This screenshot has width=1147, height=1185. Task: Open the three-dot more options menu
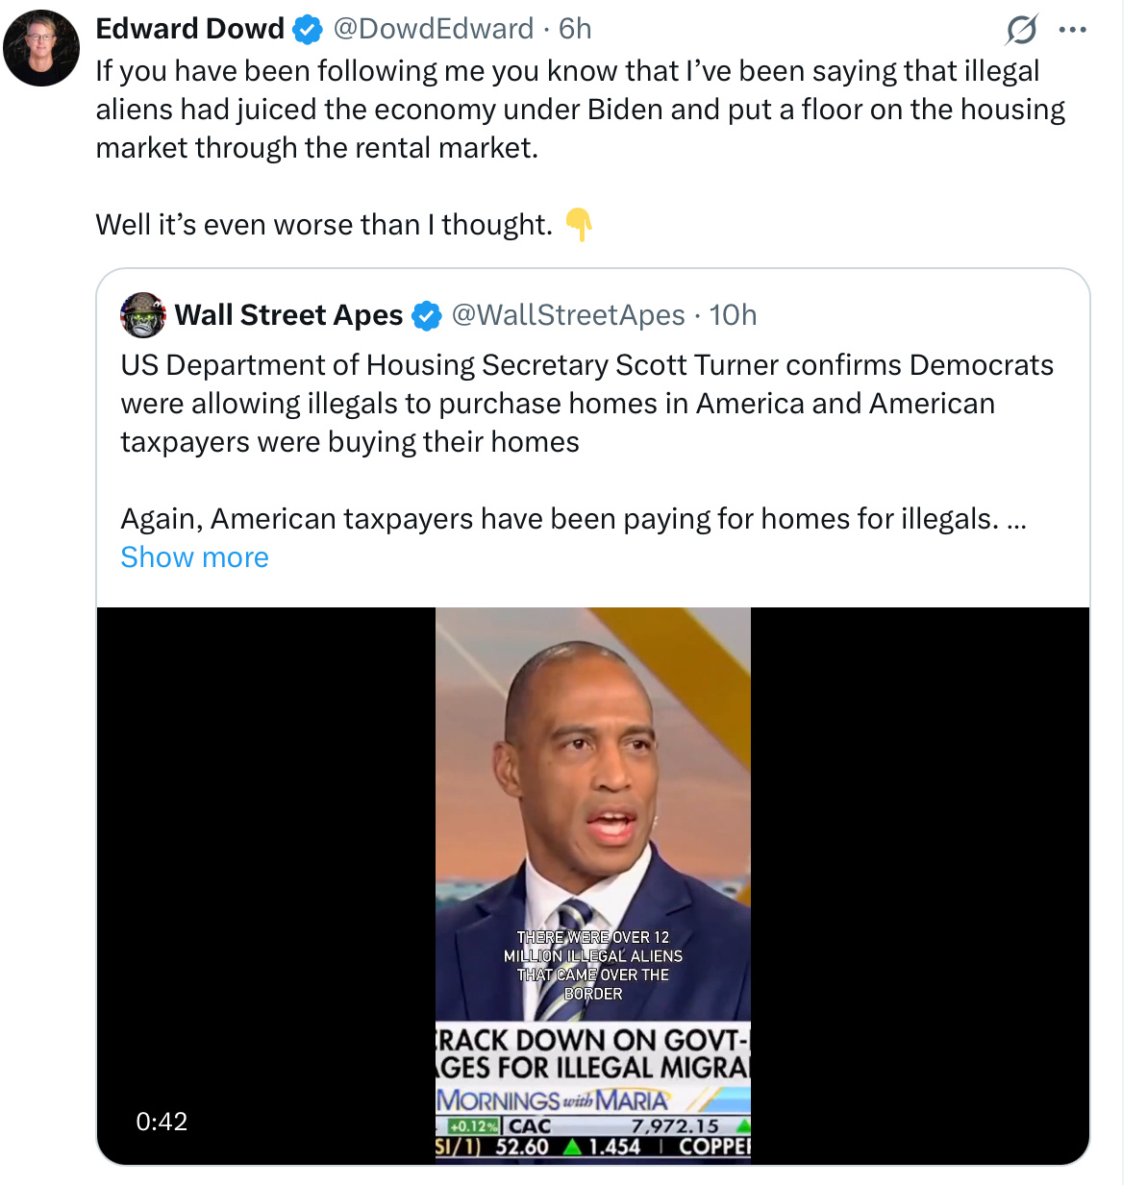[x=1072, y=30]
